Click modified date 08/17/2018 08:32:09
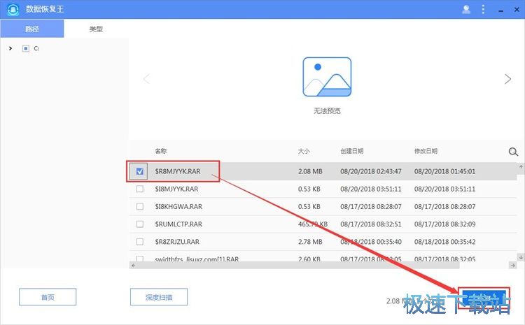This screenshot has width=525, height=325. tap(445, 224)
